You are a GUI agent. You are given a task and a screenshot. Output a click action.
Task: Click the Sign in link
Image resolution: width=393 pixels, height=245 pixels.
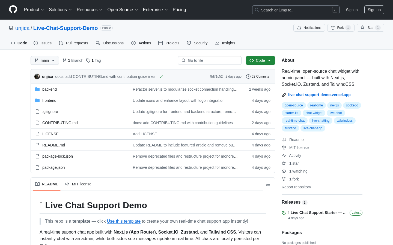[352, 10]
